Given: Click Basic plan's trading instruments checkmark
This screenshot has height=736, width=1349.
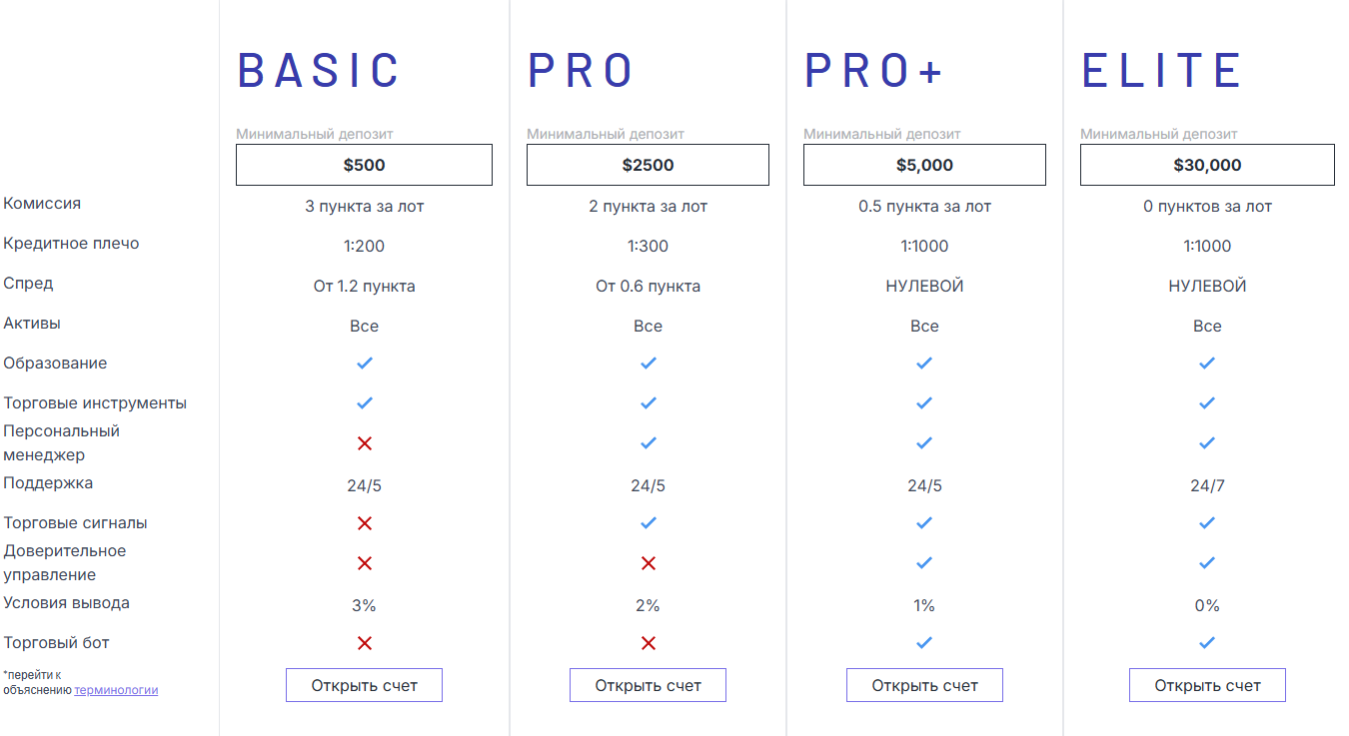Looking at the screenshot, I should [365, 403].
